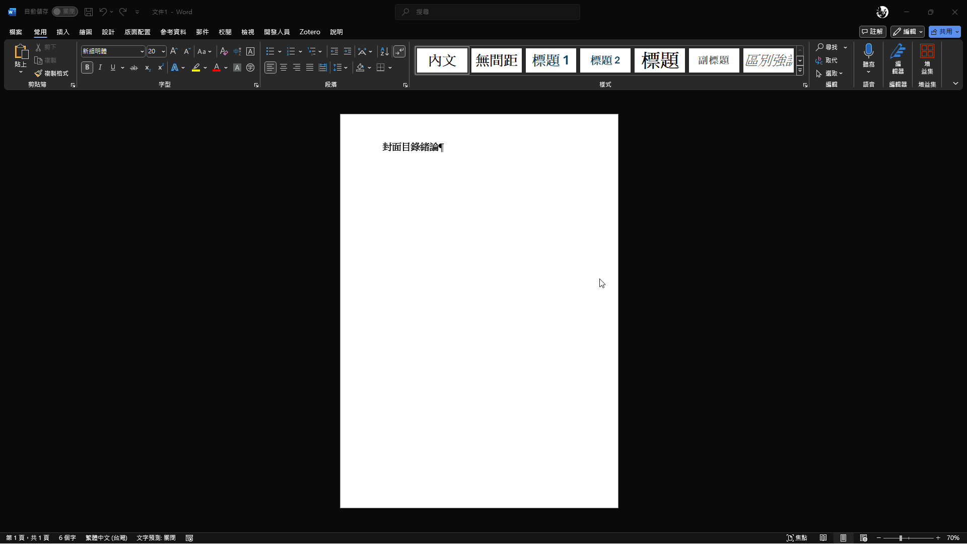Expand the styles gallery More arrow
The image size is (967, 544).
click(x=800, y=71)
